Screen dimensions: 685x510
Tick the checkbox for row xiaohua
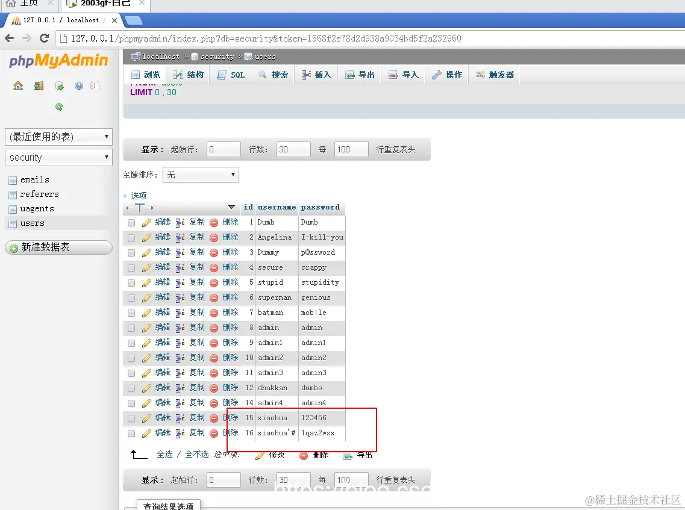coord(131,418)
